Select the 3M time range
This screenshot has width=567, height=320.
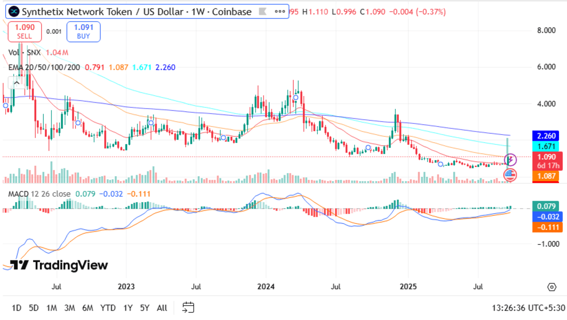click(x=70, y=308)
